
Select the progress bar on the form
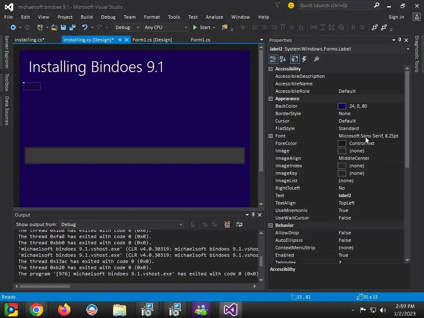[135, 156]
